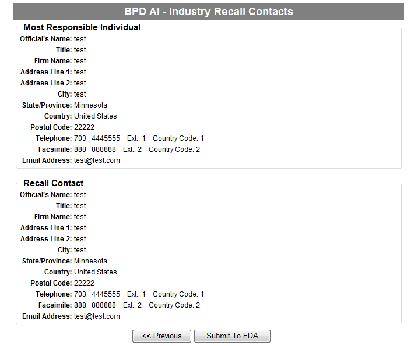Select the Recall Contact section title
Image resolution: width=418 pixels, height=346 pixels.
(54, 183)
